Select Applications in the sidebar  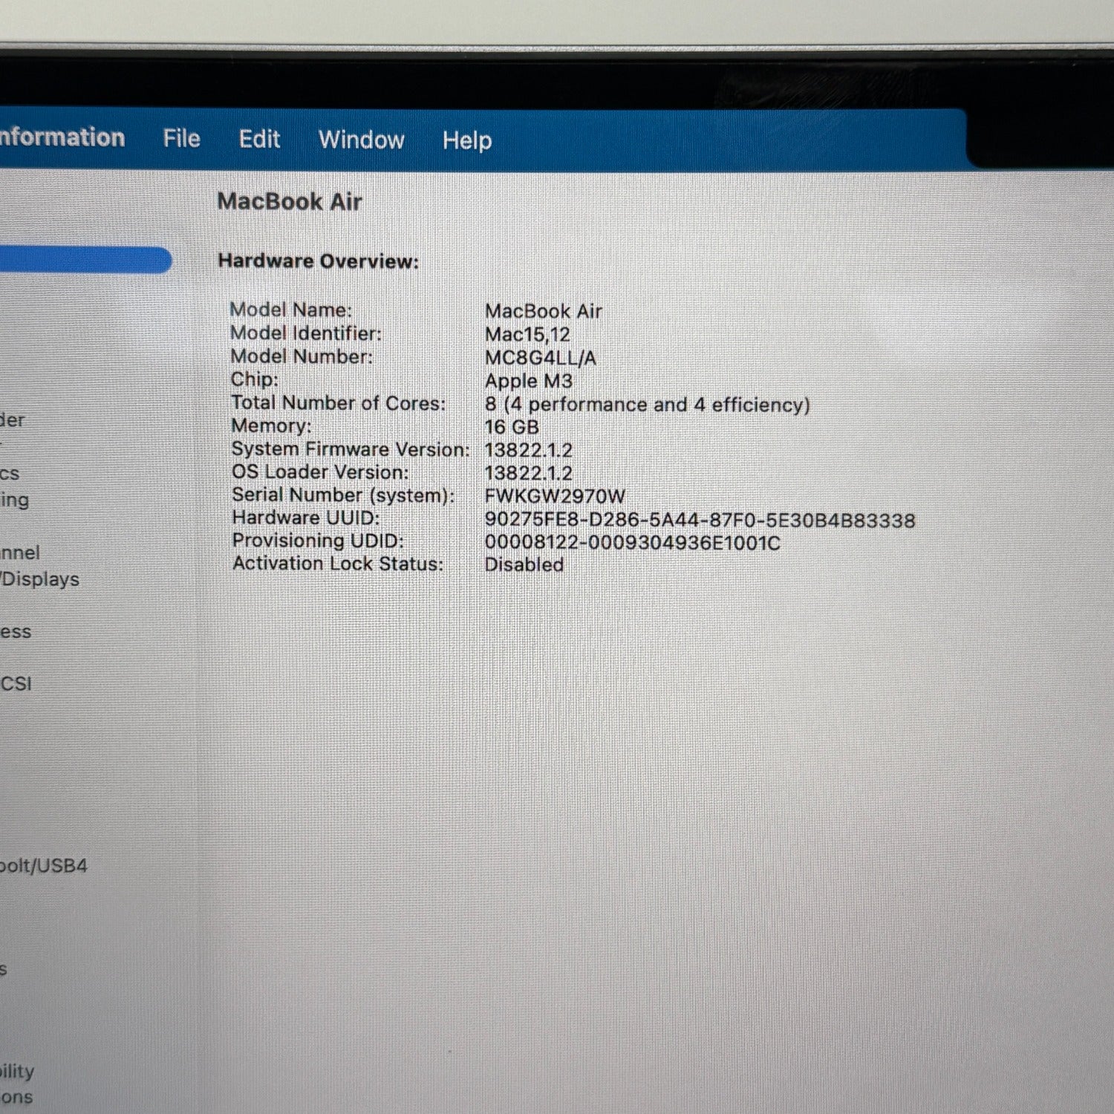[16, 1097]
